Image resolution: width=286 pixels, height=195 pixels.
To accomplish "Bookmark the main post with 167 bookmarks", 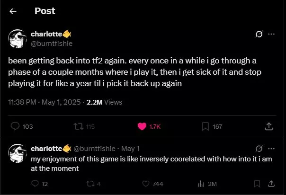I will [206, 126].
